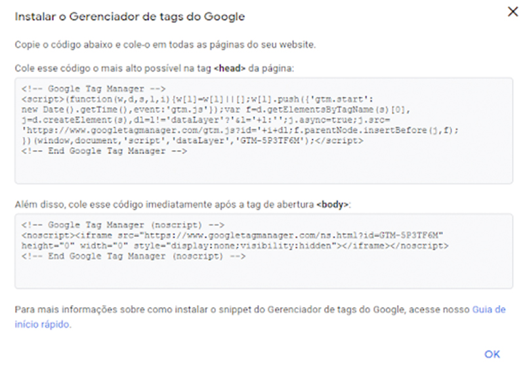525x372 pixels.
Task: Click the End Google Tag Manager (noscript) comment
Action: [x=133, y=256]
